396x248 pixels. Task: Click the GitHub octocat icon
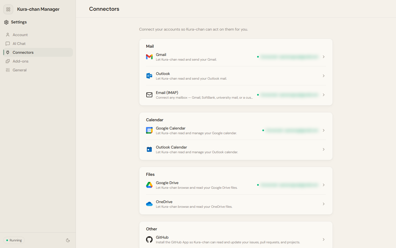[149, 239]
